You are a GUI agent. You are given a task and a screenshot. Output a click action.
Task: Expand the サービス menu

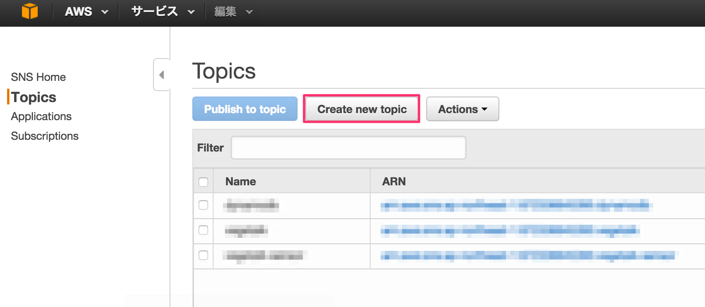tap(163, 12)
